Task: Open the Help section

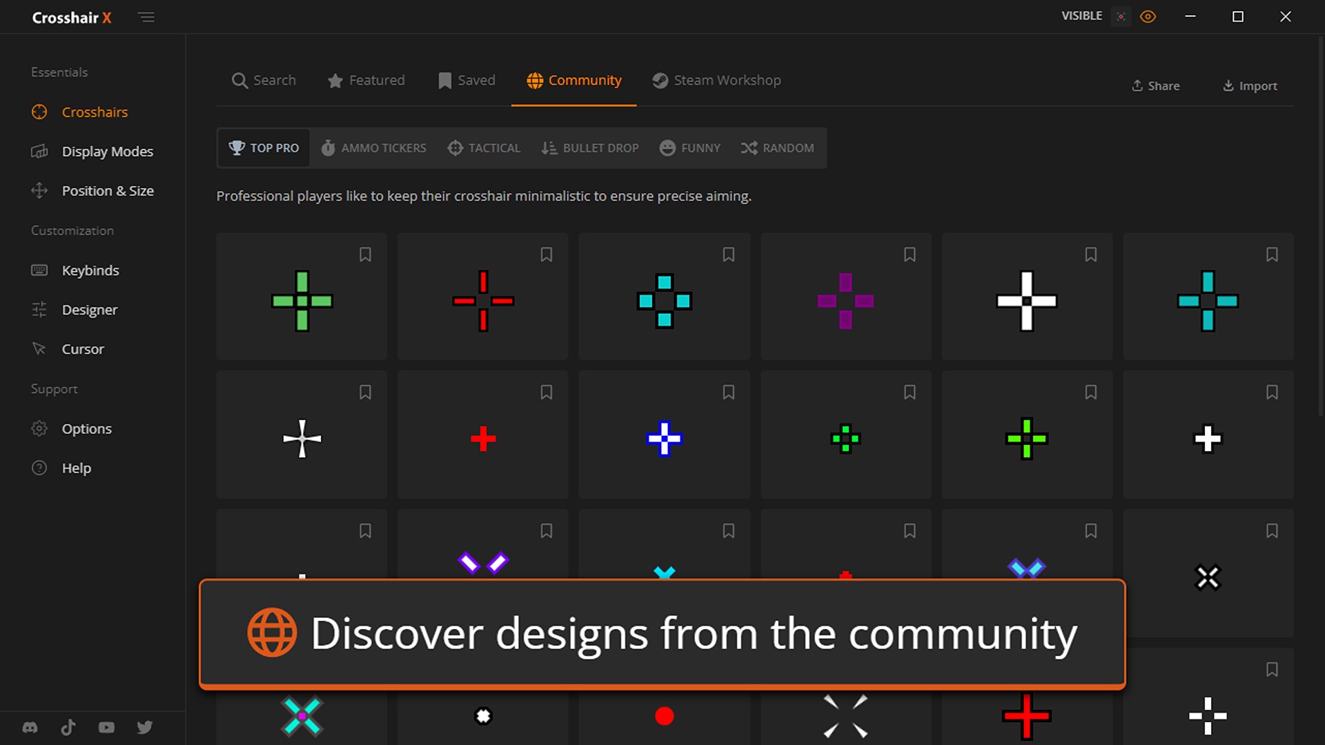Action: click(x=76, y=467)
